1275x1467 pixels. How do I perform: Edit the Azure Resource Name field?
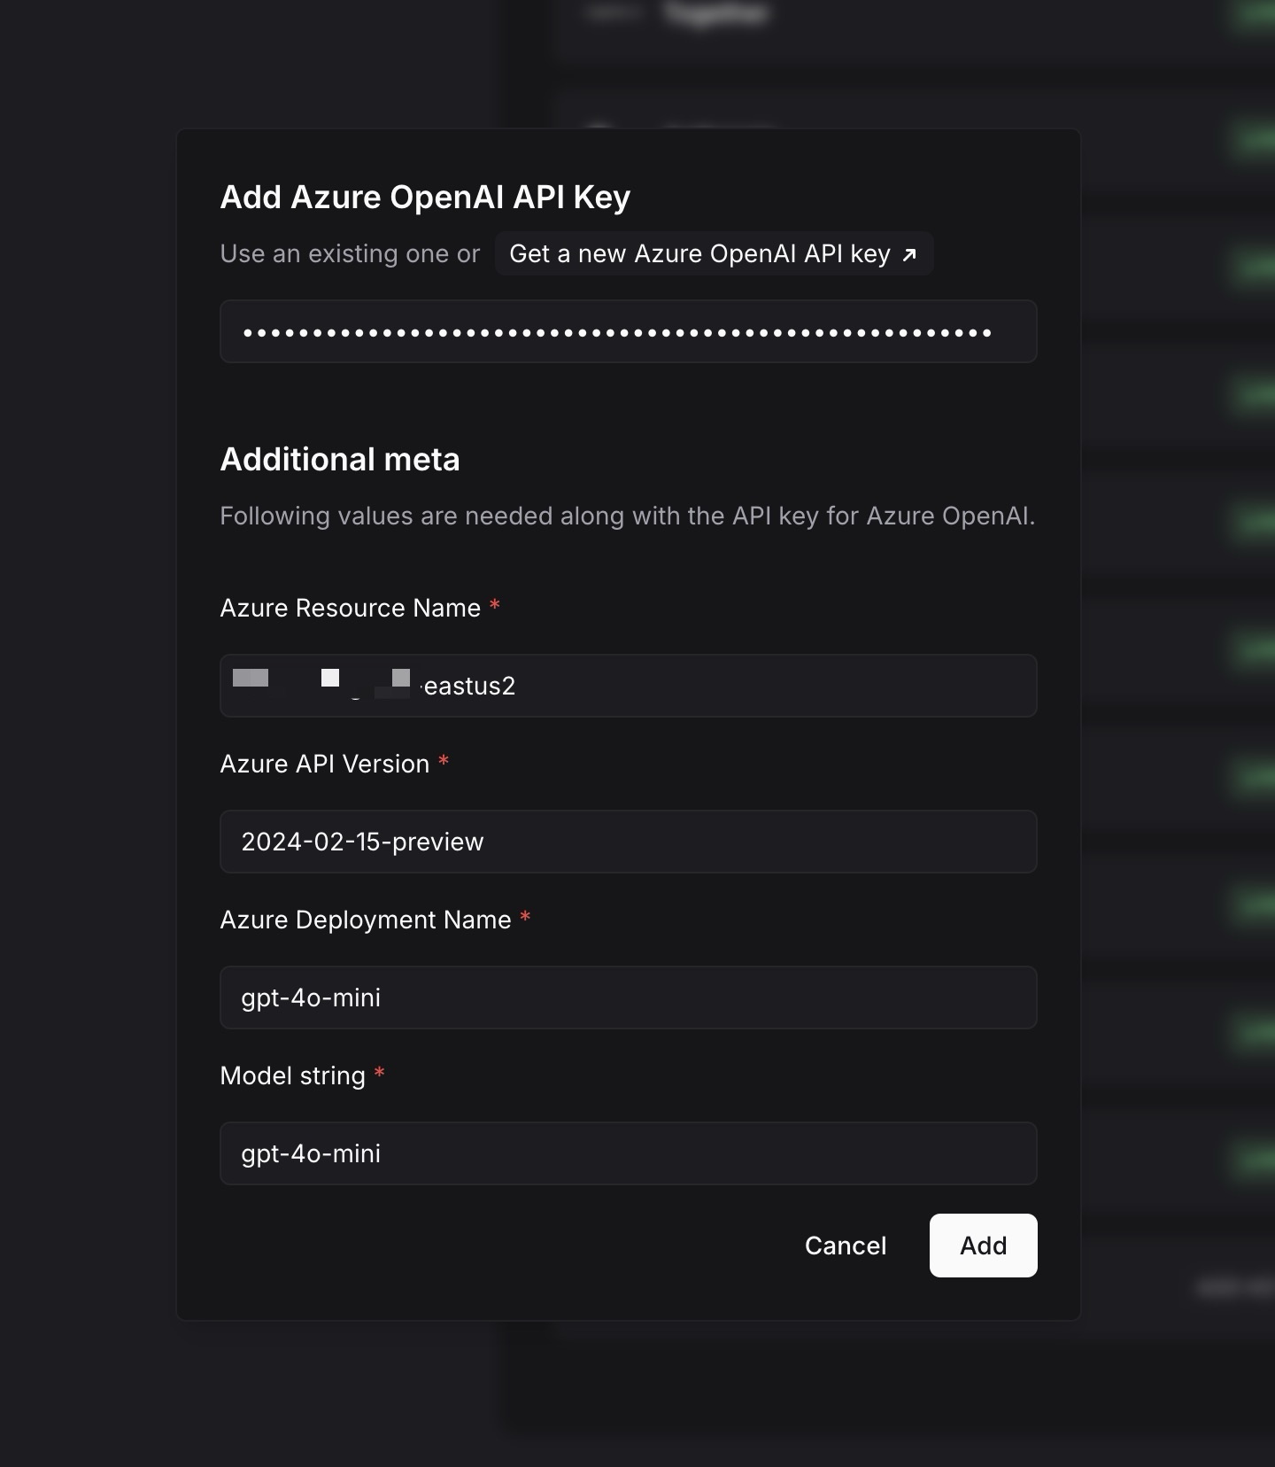pos(629,686)
